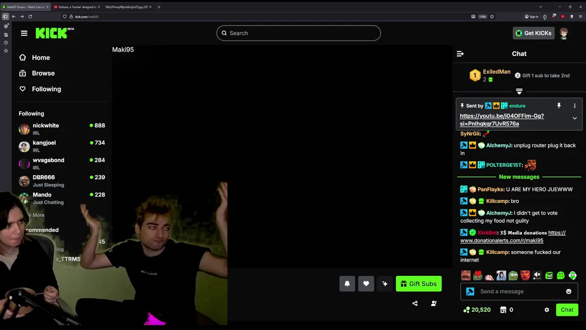586x330 pixels.
Task: Click in the Send a message field
Action: (519, 291)
